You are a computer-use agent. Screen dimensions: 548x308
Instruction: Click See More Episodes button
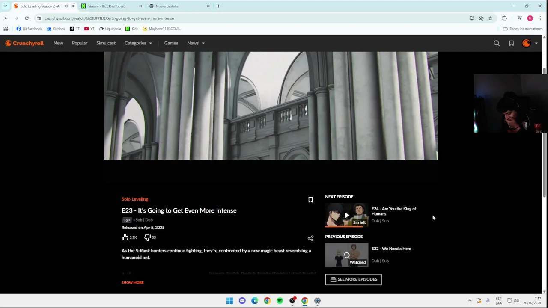353,279
